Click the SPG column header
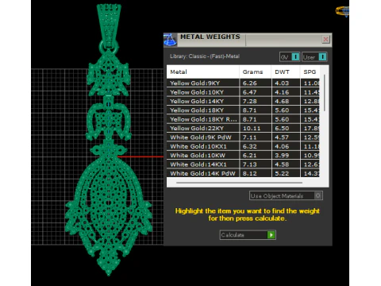Viewport: 381px width, 286px height. point(310,71)
